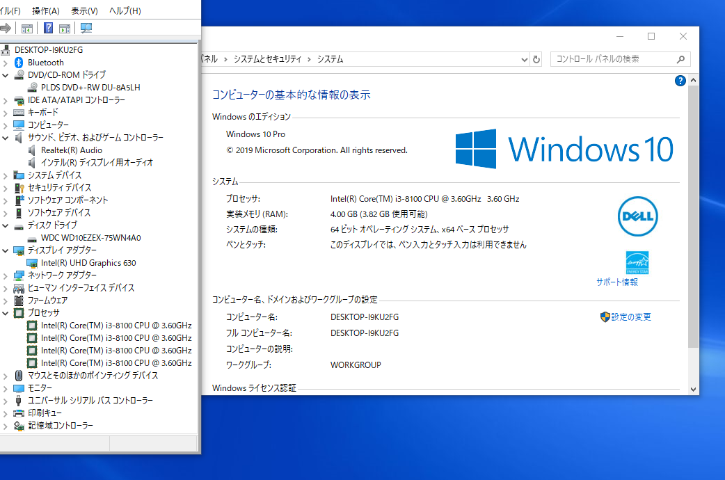Select the PLDS DVD+-RW DU-8A5LH device
The image size is (725, 480).
pos(90,88)
